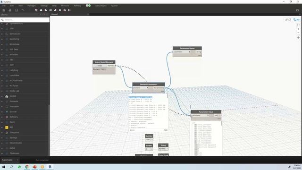Select the Home* workspace tab
This screenshot has height=170, width=302.
pyautogui.click(x=55, y=14)
